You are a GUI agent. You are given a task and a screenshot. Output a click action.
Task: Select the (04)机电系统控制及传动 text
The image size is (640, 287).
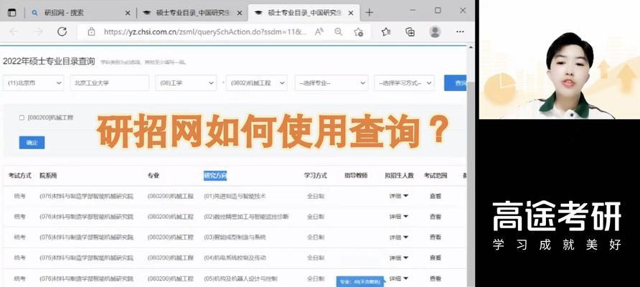[x=235, y=258]
